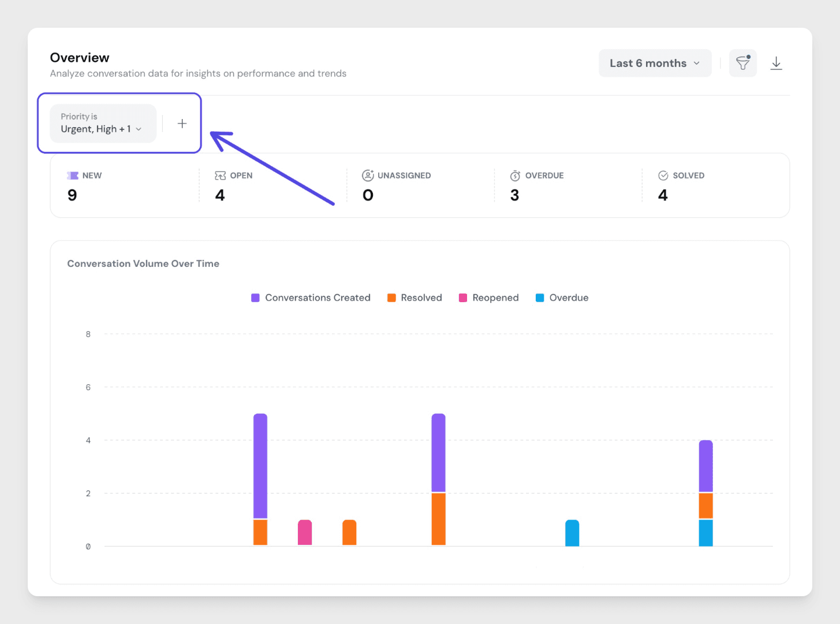Click the Open conversations icon
This screenshot has height=624, width=840.
(x=220, y=176)
